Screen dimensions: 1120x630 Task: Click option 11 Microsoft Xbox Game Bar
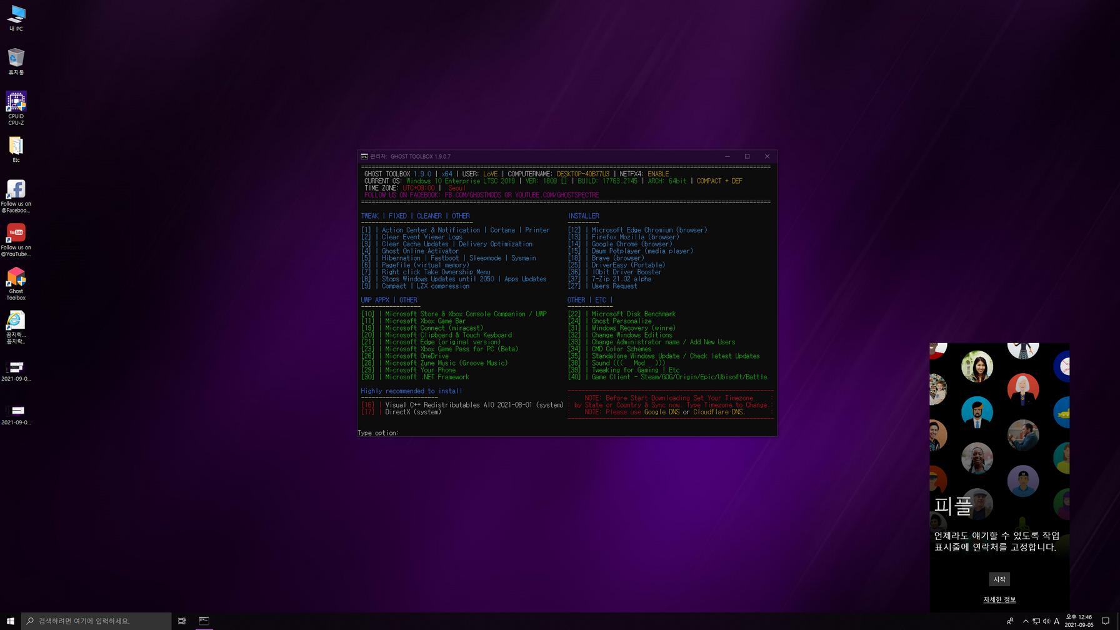[413, 321]
